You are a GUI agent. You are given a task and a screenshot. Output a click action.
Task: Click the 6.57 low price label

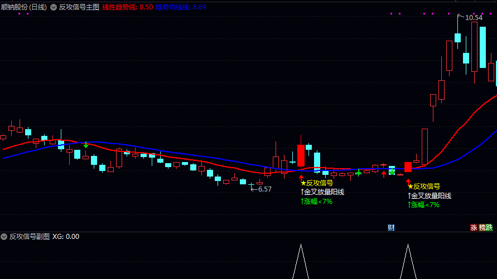265,189
